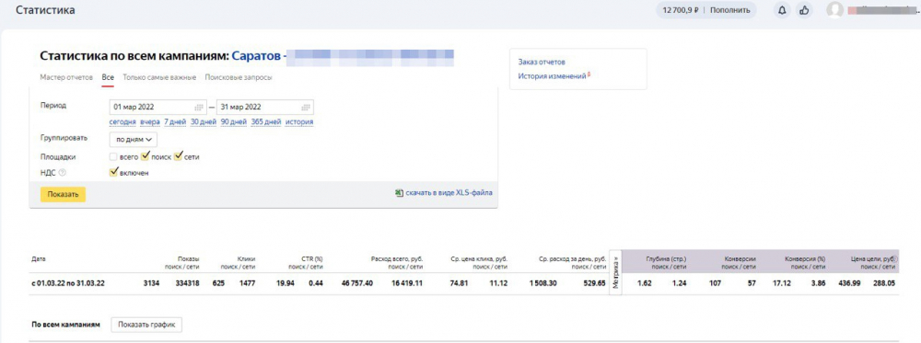Open the 'по дням' grouping dropdown

[134, 139]
